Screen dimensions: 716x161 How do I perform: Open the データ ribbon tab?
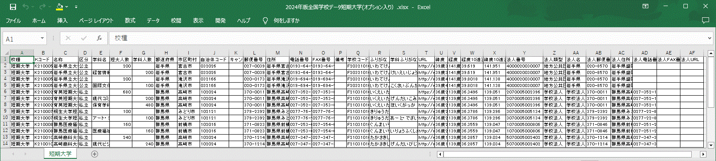click(153, 20)
